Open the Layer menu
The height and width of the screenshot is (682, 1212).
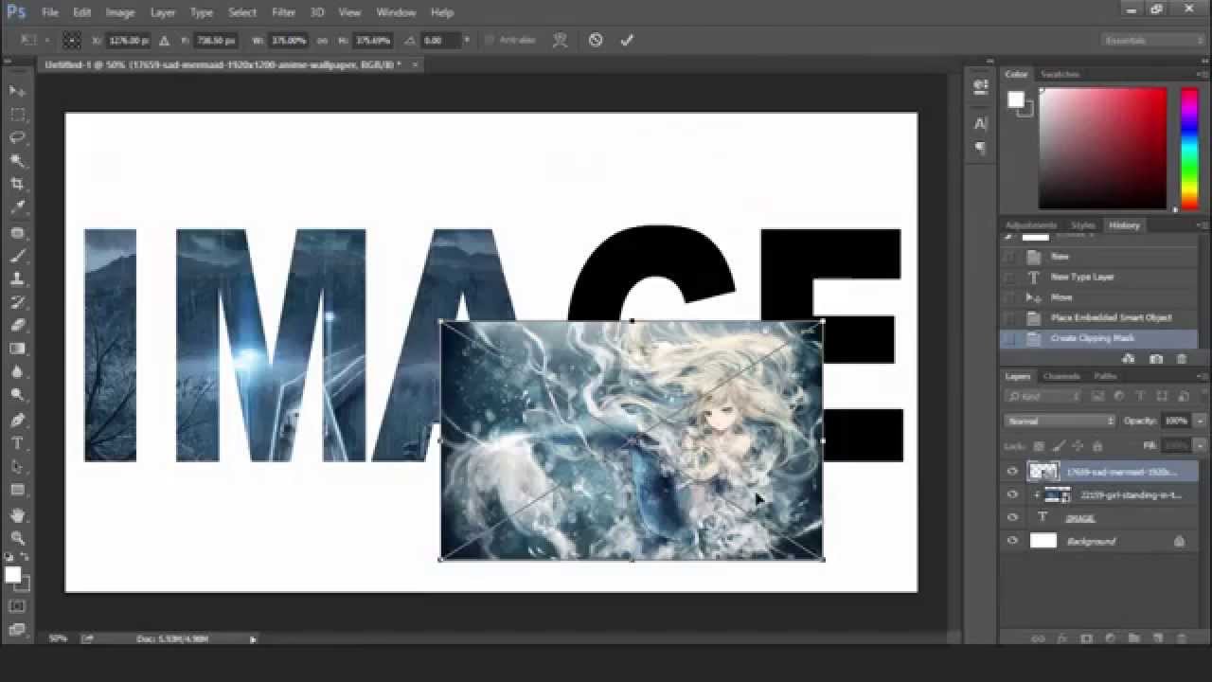coord(163,12)
